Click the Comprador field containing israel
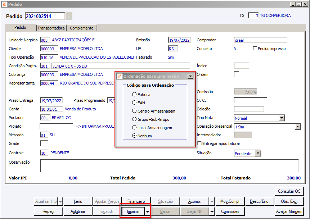Screen dimensions: 310x219 [260, 40]
